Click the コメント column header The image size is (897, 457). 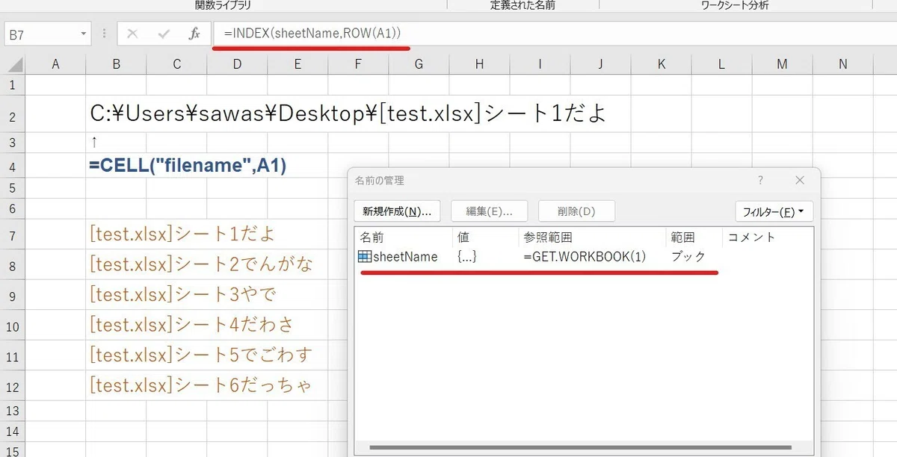(x=767, y=237)
